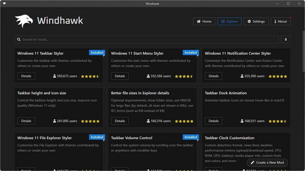Click star rating of Taskbar height and icon size

click(90, 121)
